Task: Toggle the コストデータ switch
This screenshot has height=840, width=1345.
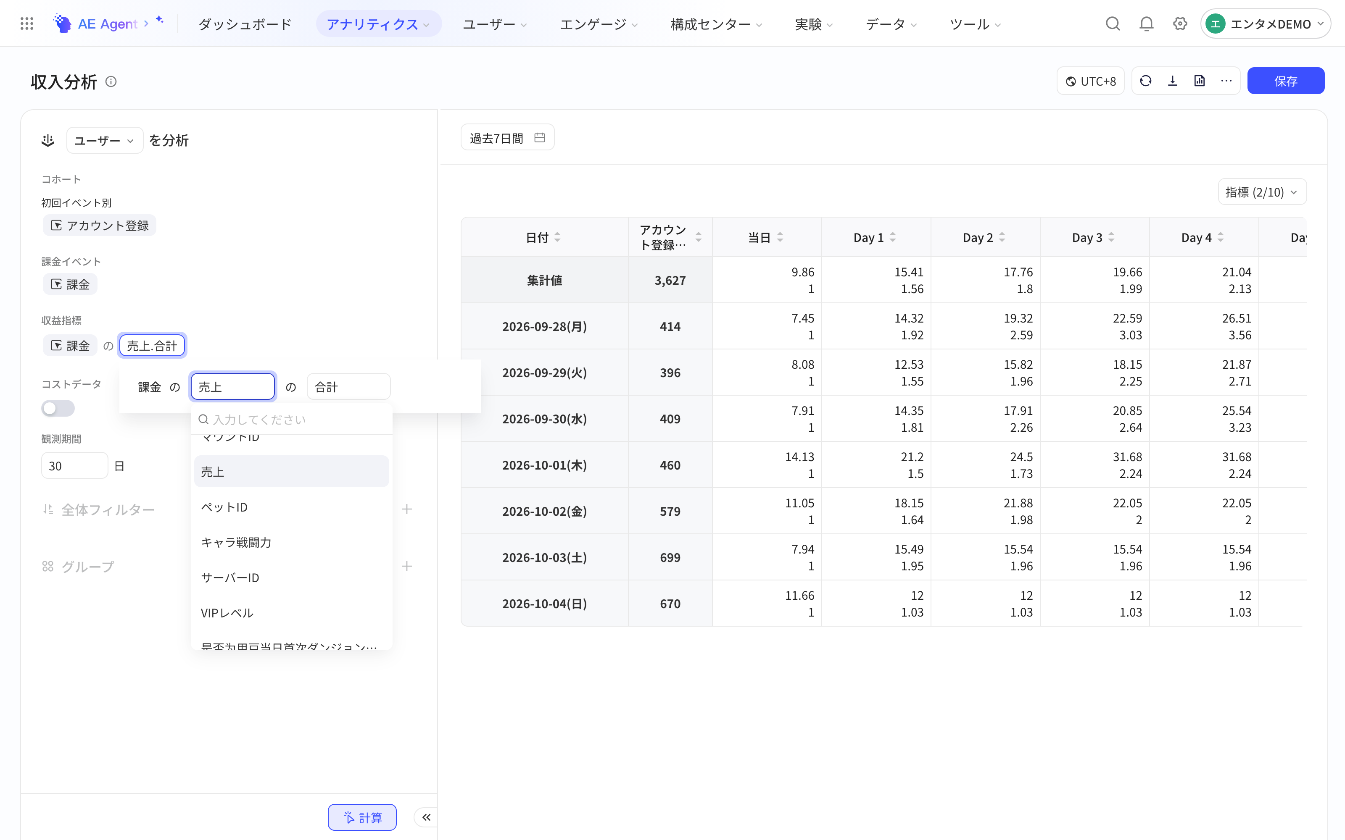Action: pos(58,408)
